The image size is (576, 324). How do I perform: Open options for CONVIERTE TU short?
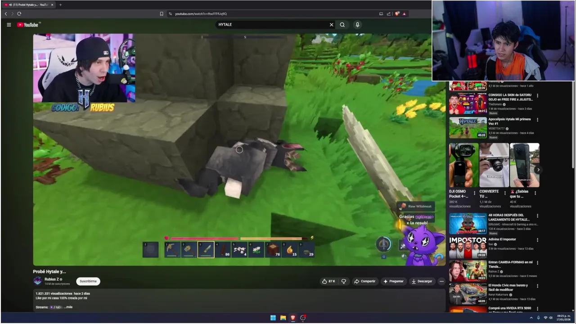tap(505, 193)
